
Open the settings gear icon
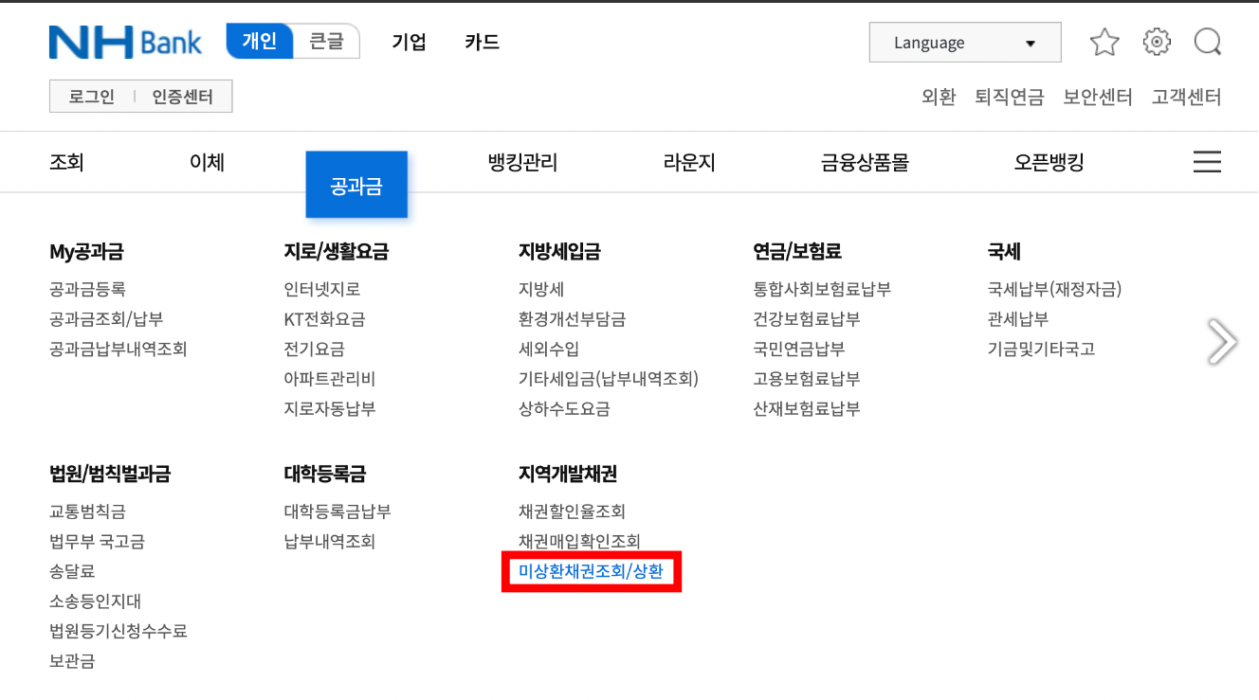click(1156, 42)
